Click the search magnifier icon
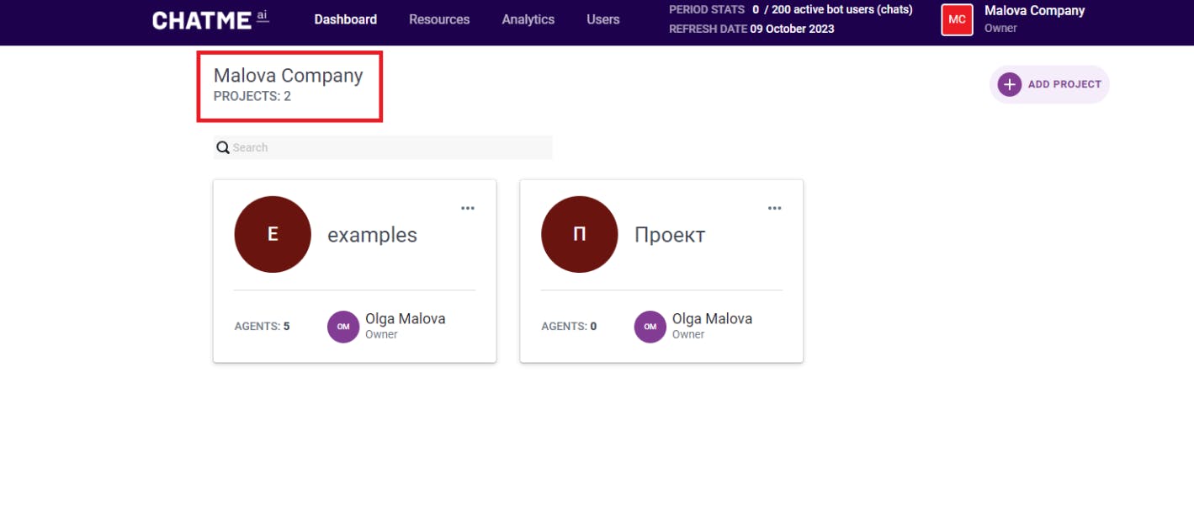 [223, 148]
